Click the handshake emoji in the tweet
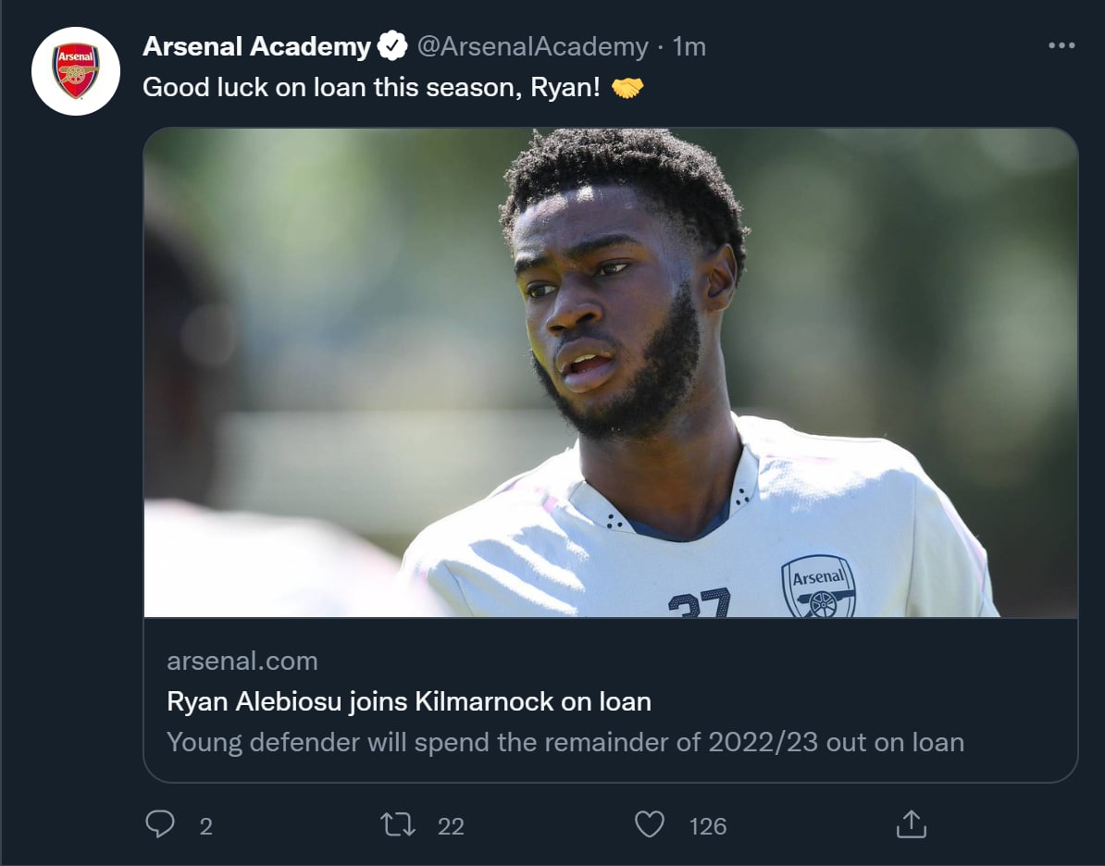1105x866 pixels. 627,88
